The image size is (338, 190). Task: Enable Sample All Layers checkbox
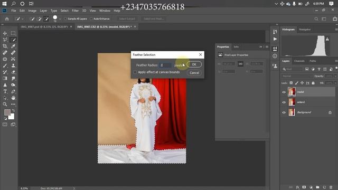pyautogui.click(x=65, y=19)
